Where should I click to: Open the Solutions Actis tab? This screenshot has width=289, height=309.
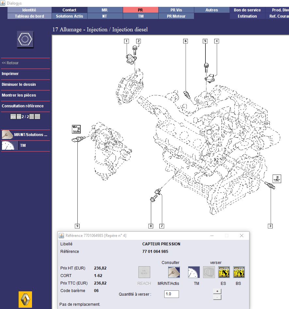[69, 16]
